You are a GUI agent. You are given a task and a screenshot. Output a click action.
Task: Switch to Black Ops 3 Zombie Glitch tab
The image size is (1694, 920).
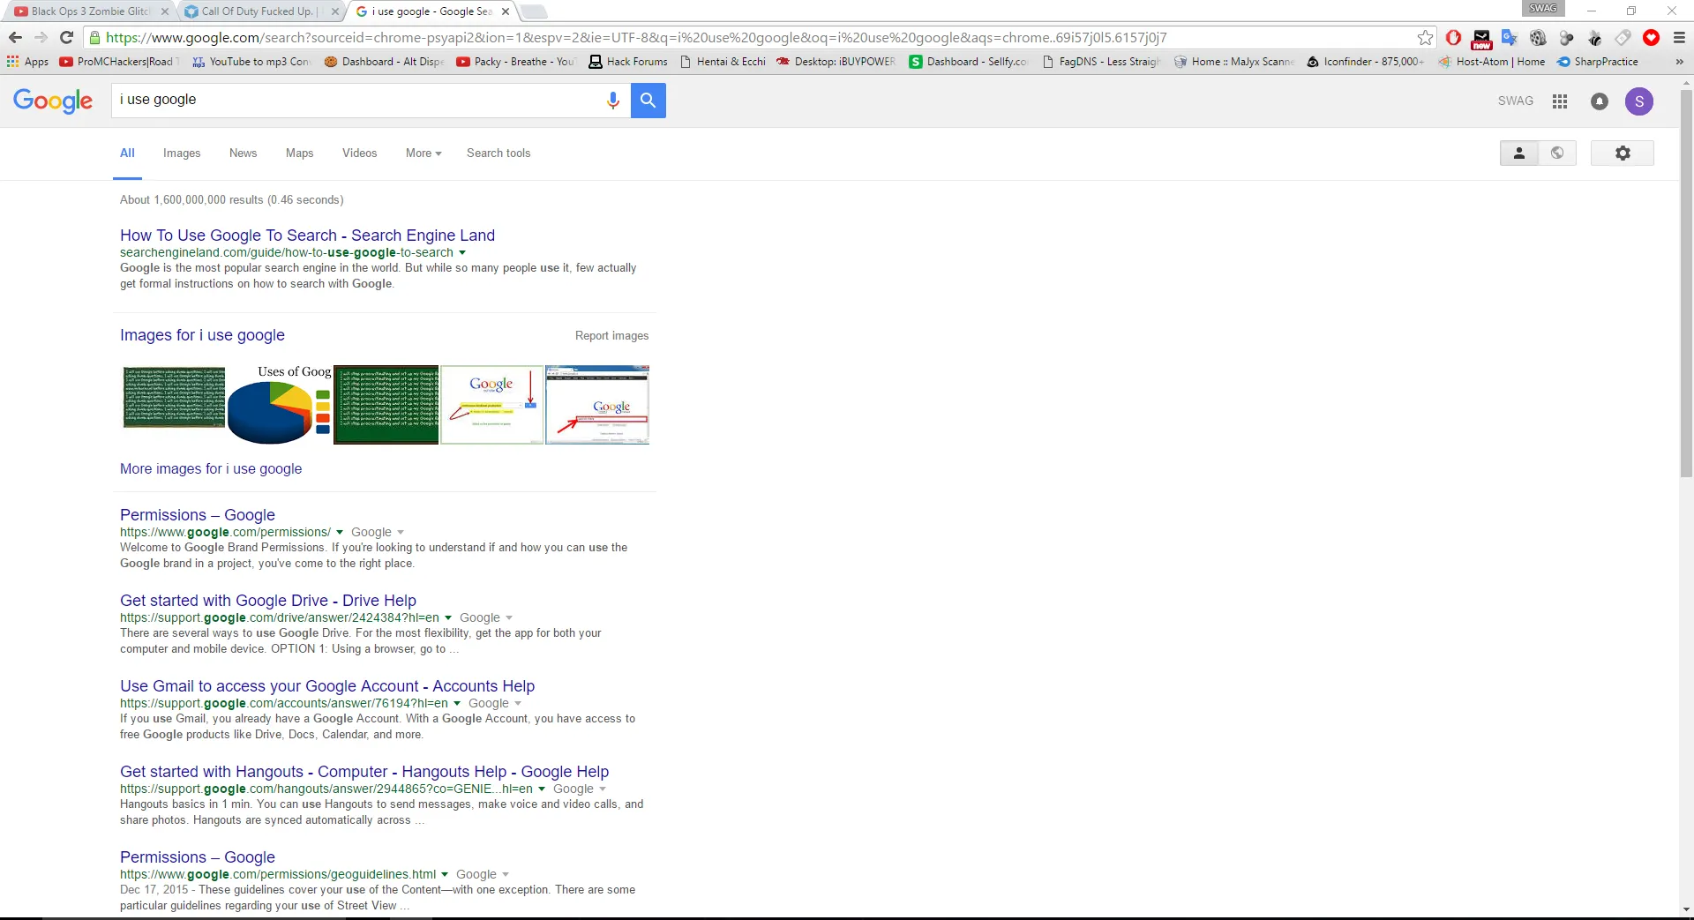(88, 11)
